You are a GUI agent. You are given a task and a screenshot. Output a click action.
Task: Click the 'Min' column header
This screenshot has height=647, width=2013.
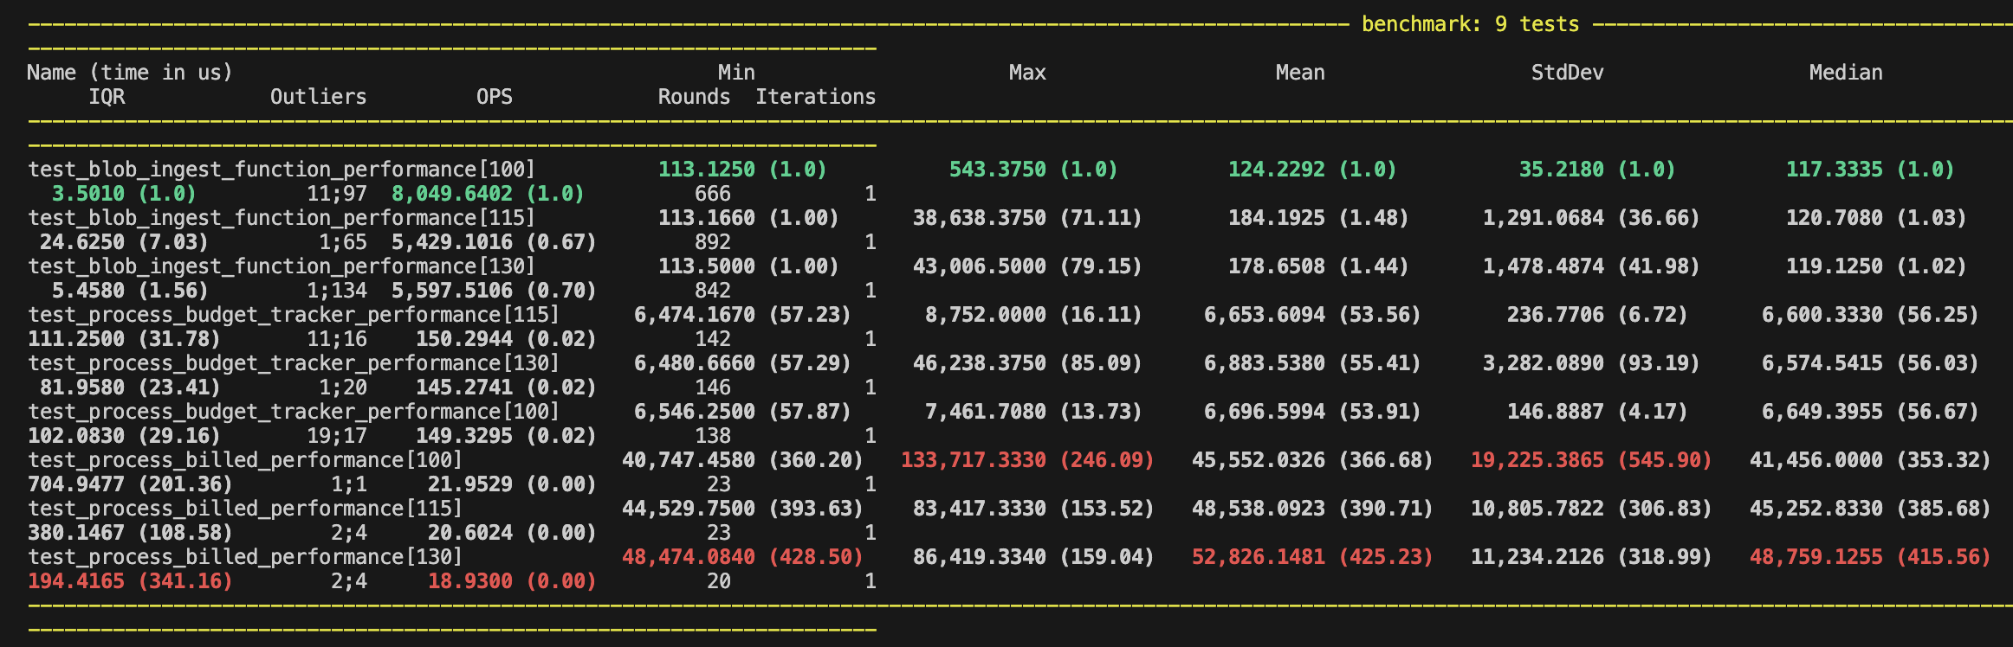(x=736, y=73)
